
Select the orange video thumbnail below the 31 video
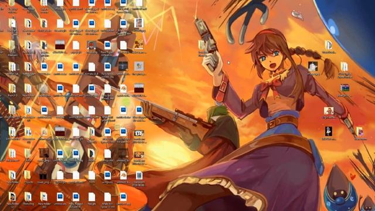(x=139, y=155)
